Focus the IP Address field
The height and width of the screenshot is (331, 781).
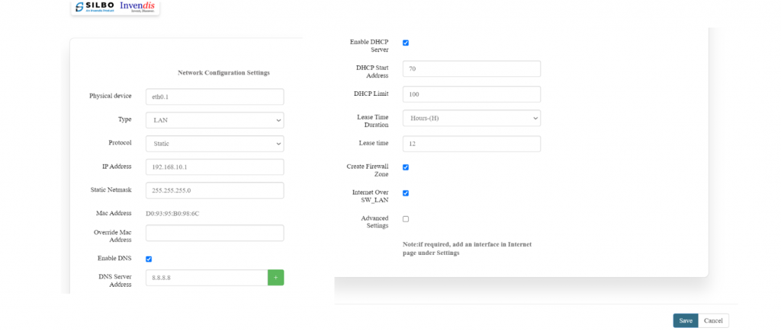pyautogui.click(x=214, y=167)
